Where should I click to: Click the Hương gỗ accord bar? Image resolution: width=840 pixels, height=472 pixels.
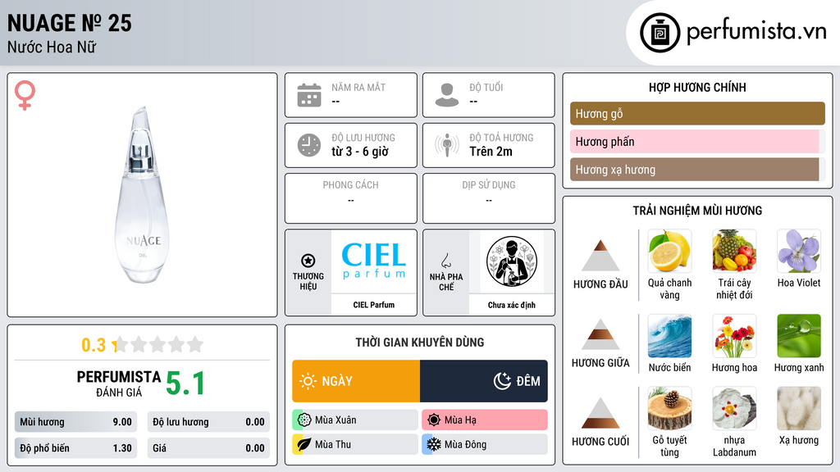pyautogui.click(x=697, y=113)
